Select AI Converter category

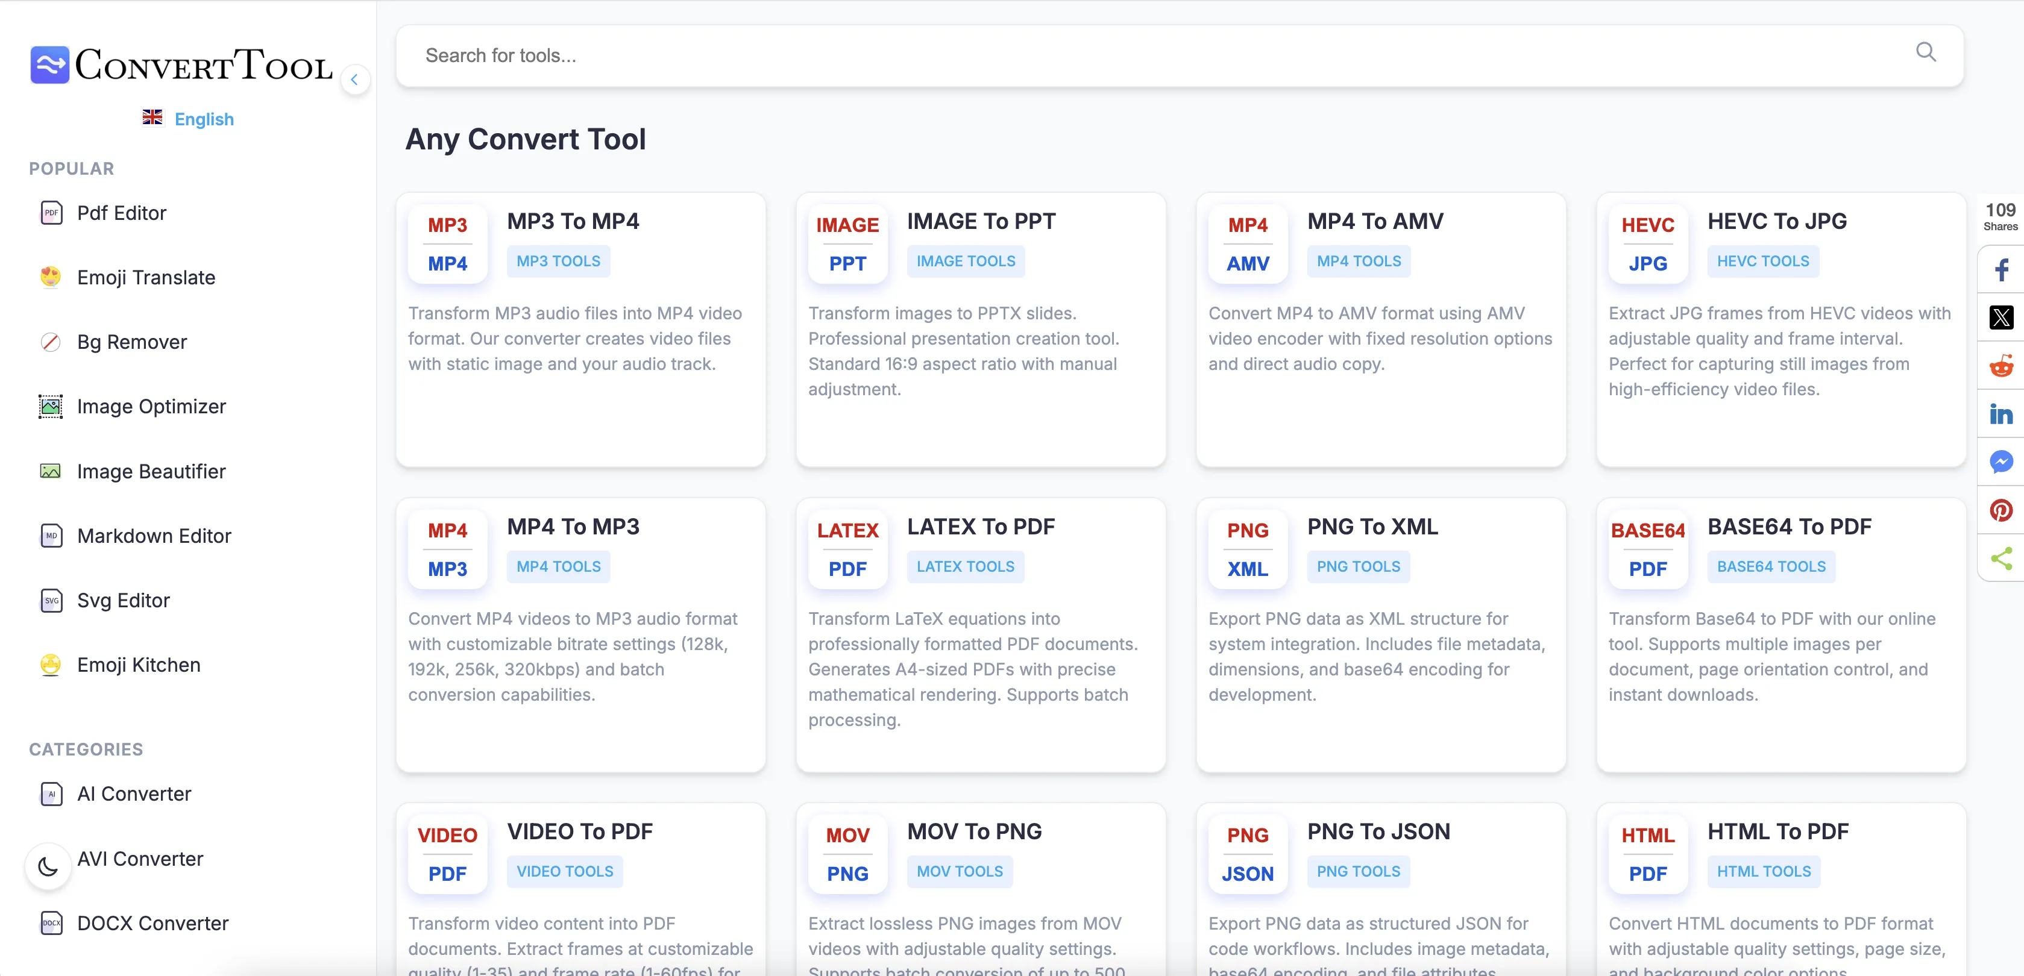pos(134,794)
